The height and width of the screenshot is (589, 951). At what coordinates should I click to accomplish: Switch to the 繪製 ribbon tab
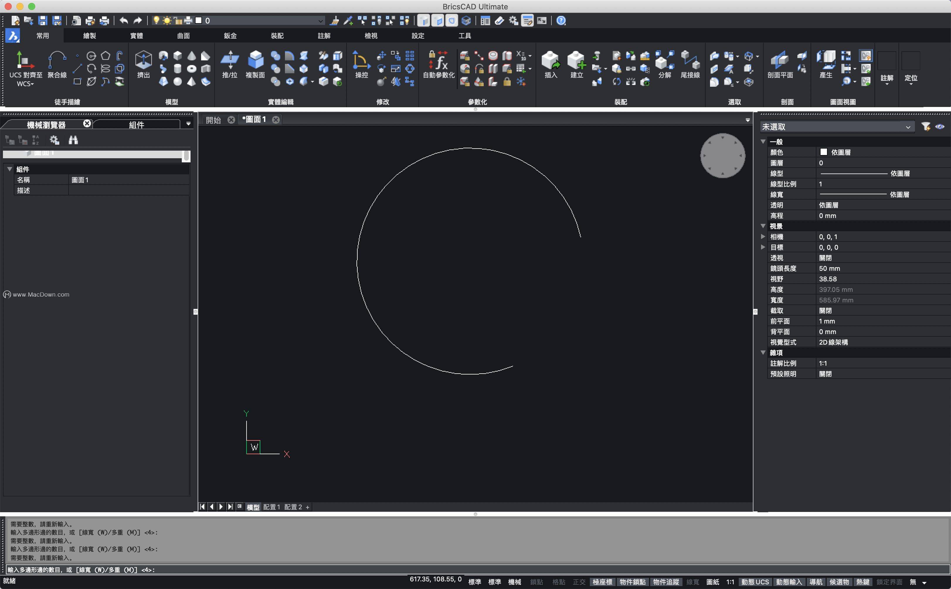[x=90, y=36]
